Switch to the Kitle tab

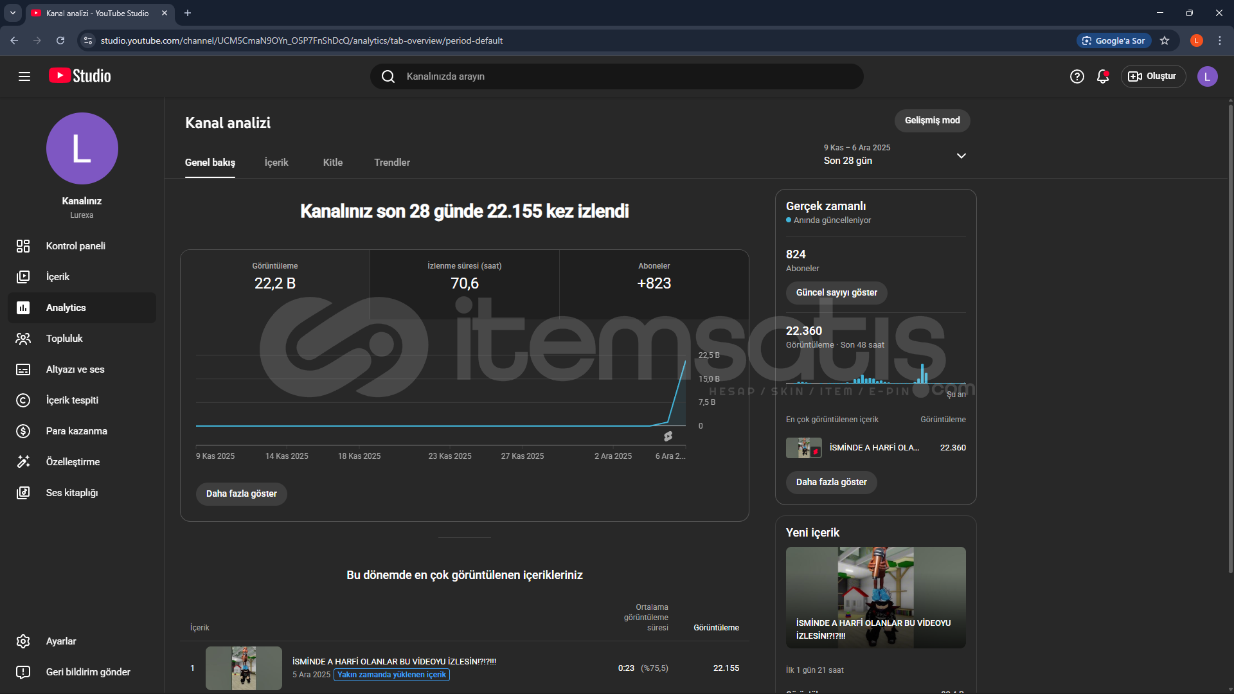(x=332, y=163)
